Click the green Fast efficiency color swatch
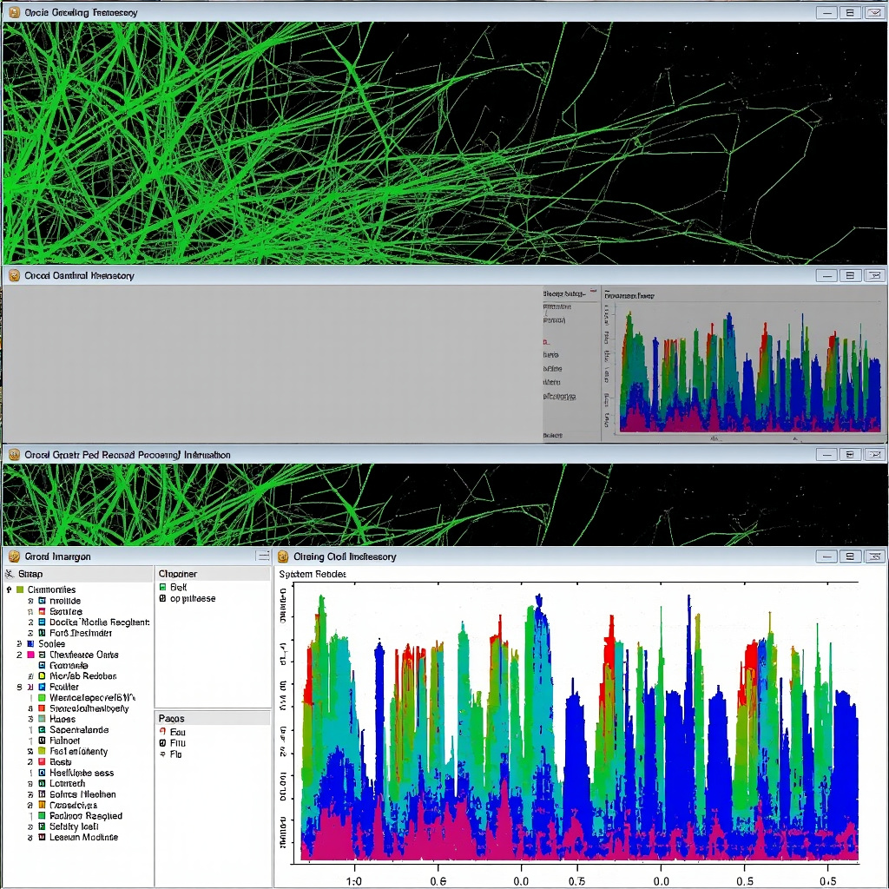The image size is (889, 889). (42, 751)
